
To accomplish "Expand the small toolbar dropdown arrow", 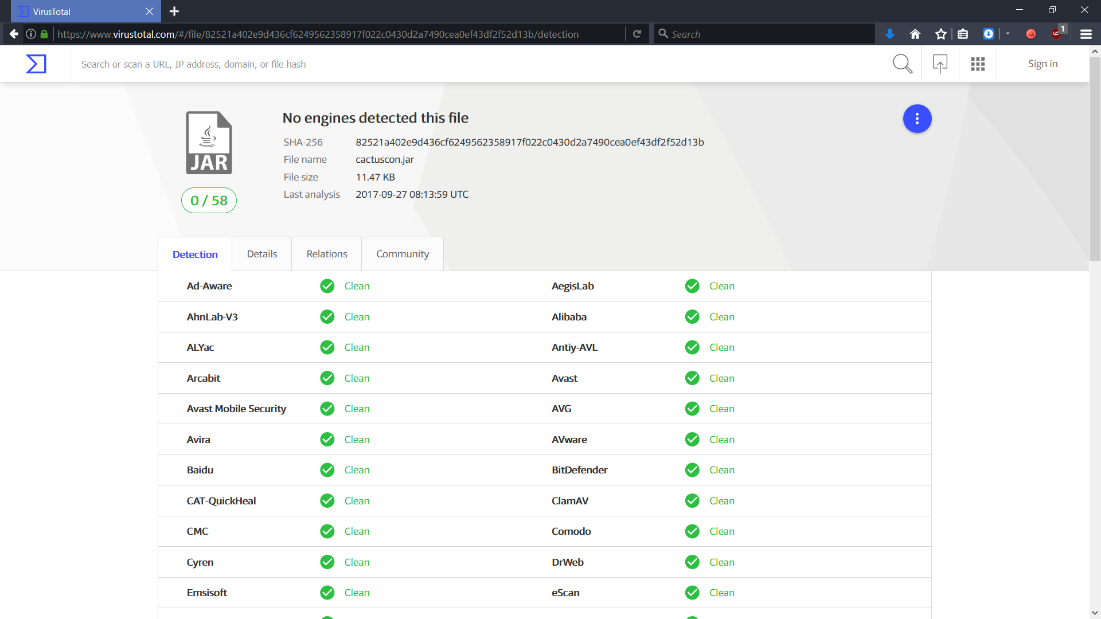I will click(1008, 34).
